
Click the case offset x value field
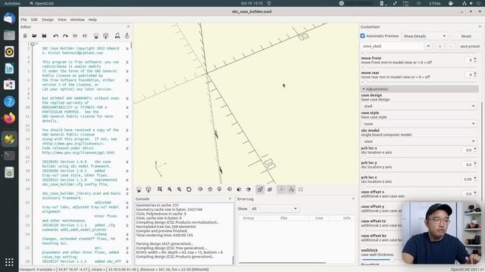[468, 193]
